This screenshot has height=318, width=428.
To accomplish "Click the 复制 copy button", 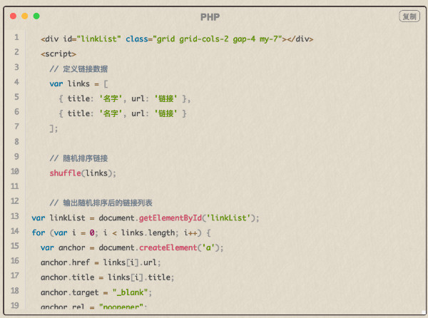I will [409, 16].
